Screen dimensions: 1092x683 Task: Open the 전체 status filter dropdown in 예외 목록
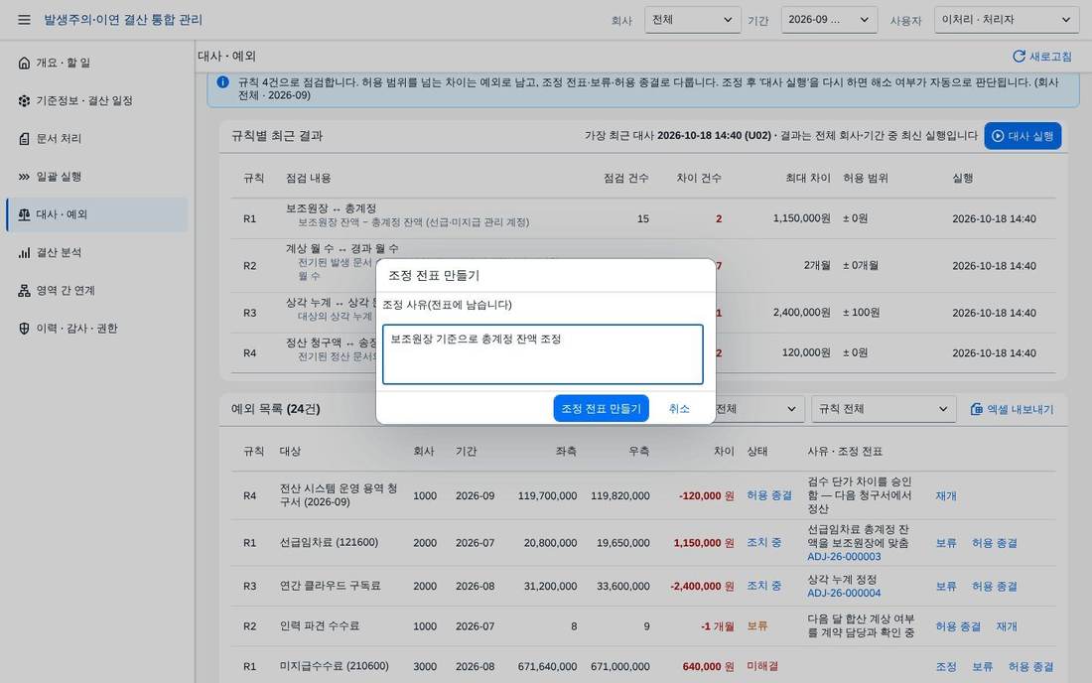[757, 409]
